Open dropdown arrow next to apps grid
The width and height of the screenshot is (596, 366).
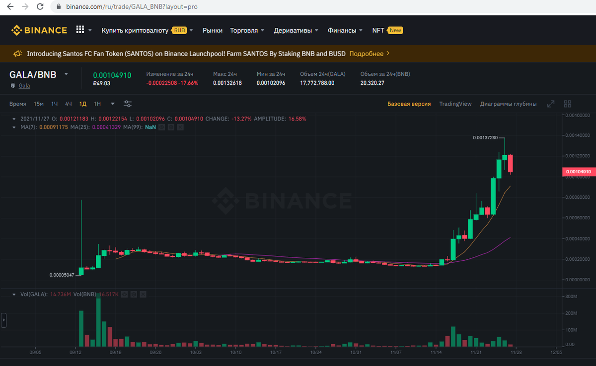90,30
